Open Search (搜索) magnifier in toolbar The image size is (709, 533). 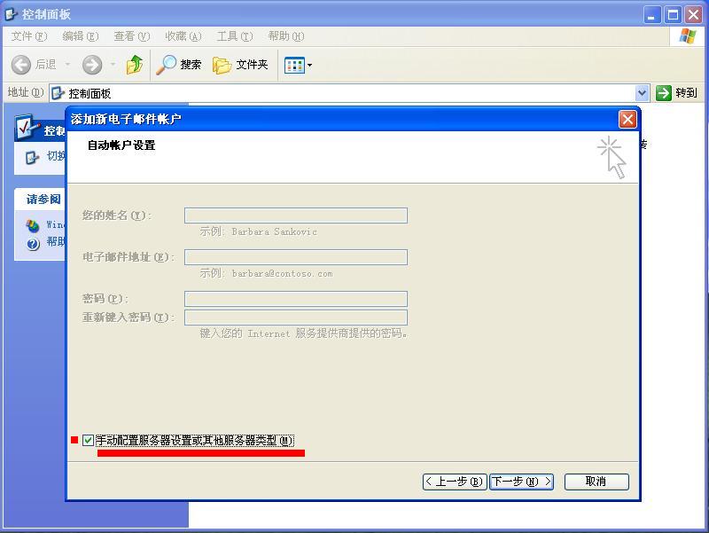point(167,65)
